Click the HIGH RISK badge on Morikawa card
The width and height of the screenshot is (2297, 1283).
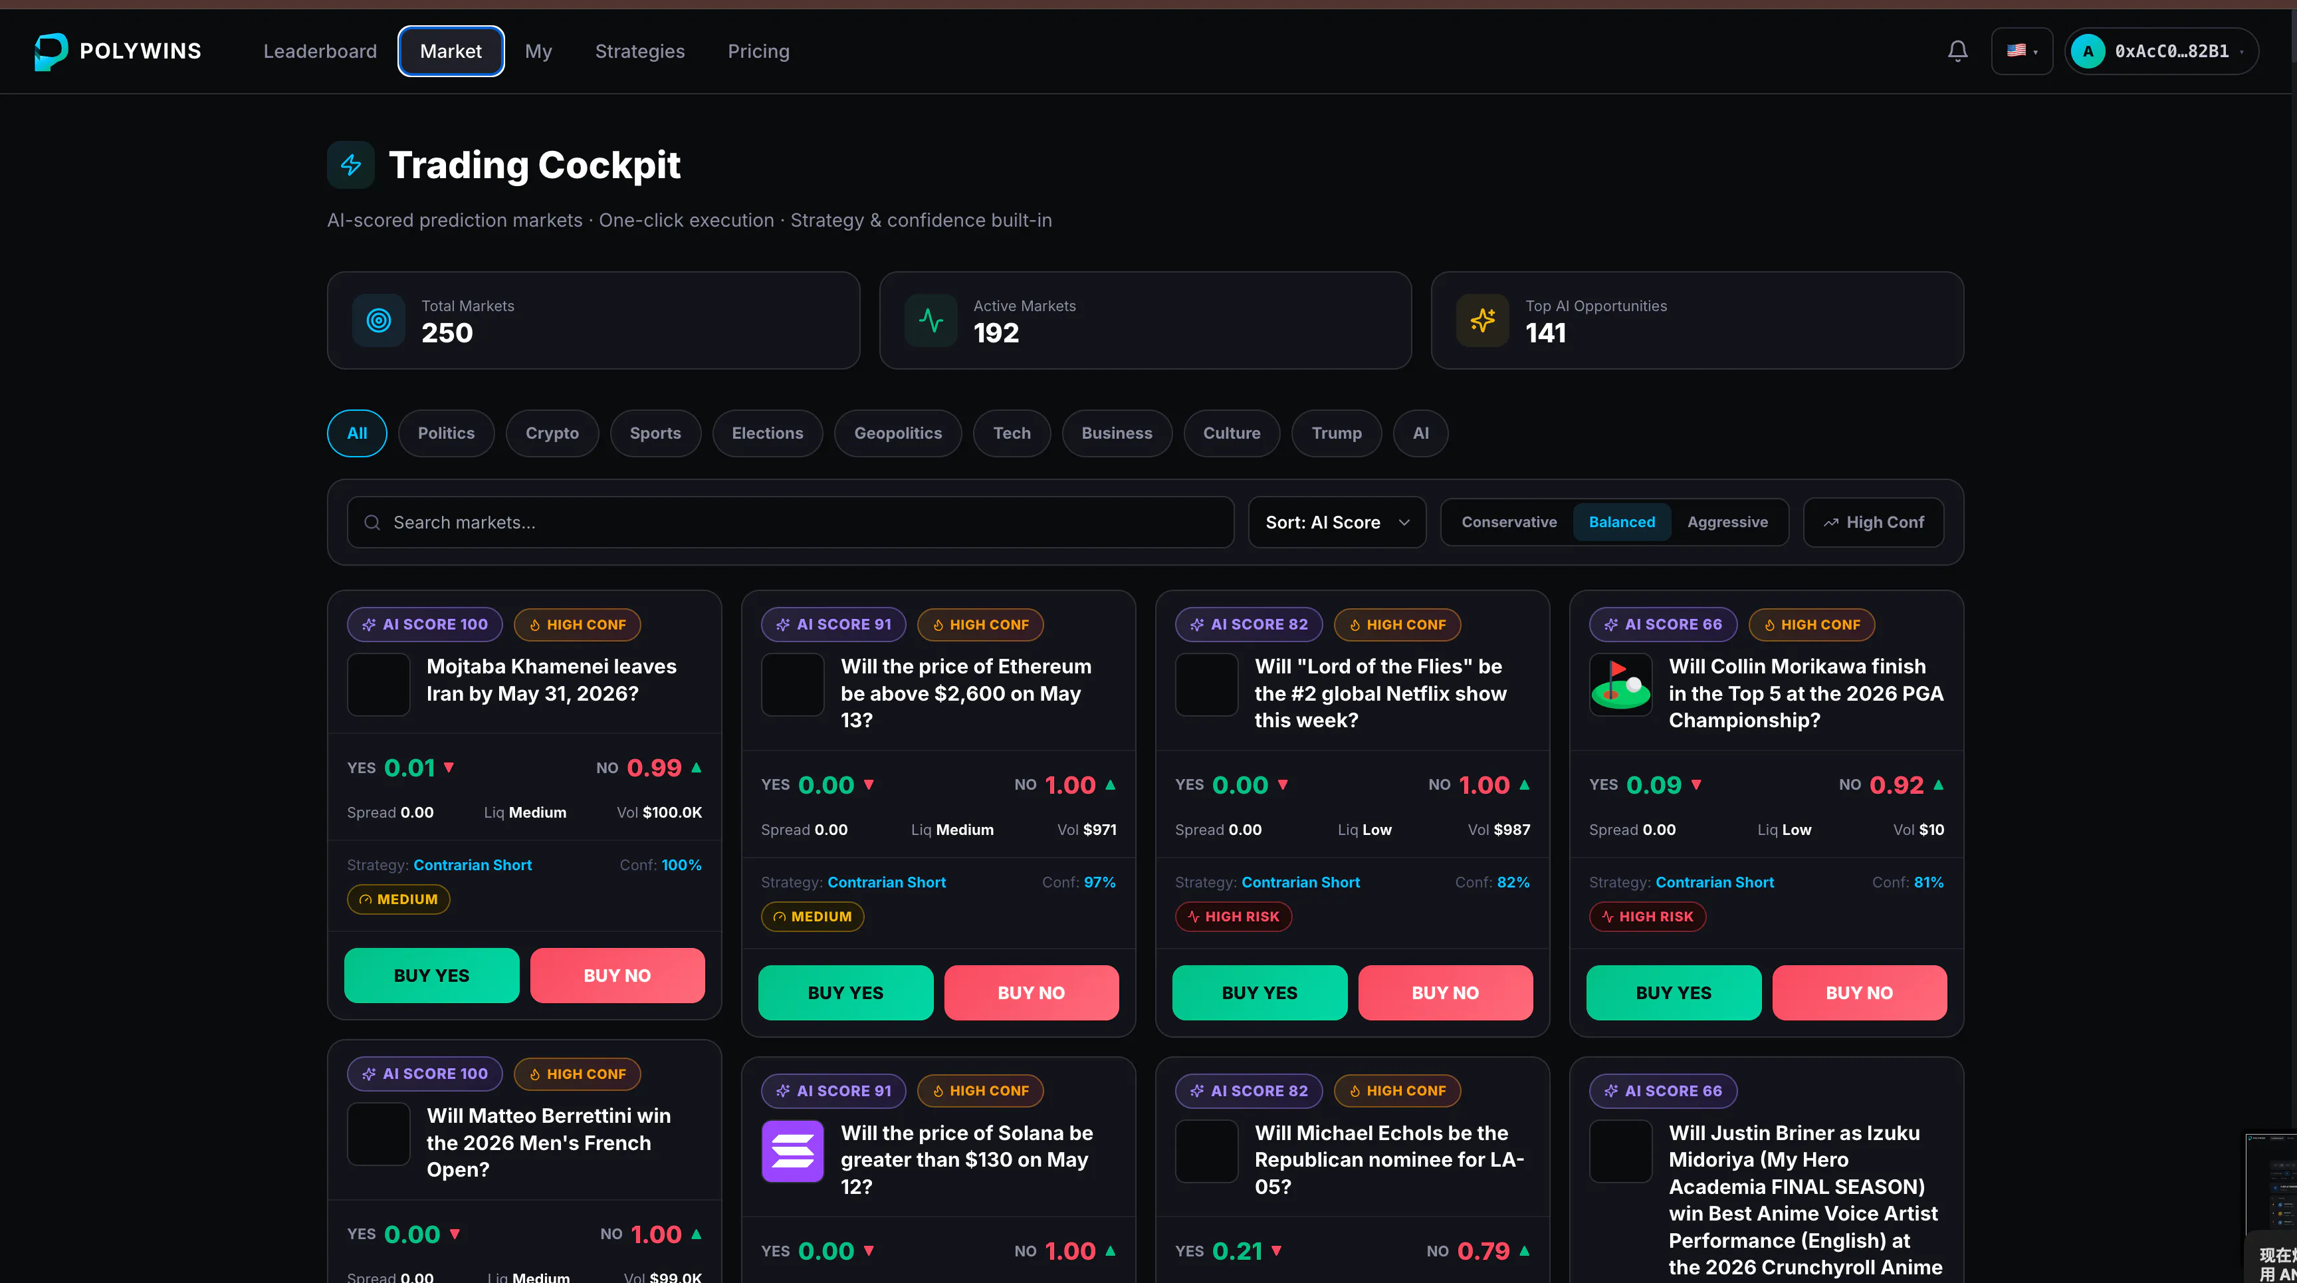tap(1647, 917)
